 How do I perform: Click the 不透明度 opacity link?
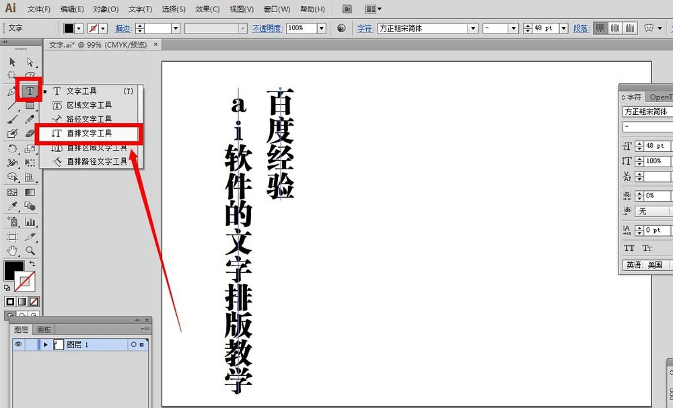(x=267, y=28)
